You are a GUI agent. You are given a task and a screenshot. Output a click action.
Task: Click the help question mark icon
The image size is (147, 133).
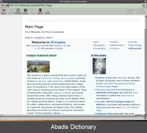(146, 6)
